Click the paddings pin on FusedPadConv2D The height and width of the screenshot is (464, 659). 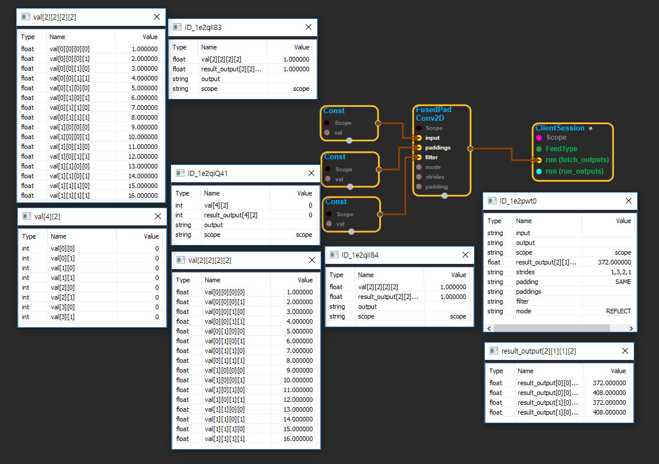419,148
